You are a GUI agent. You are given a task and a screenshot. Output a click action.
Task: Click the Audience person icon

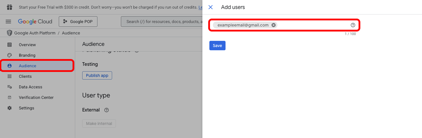pyautogui.click(x=10, y=66)
